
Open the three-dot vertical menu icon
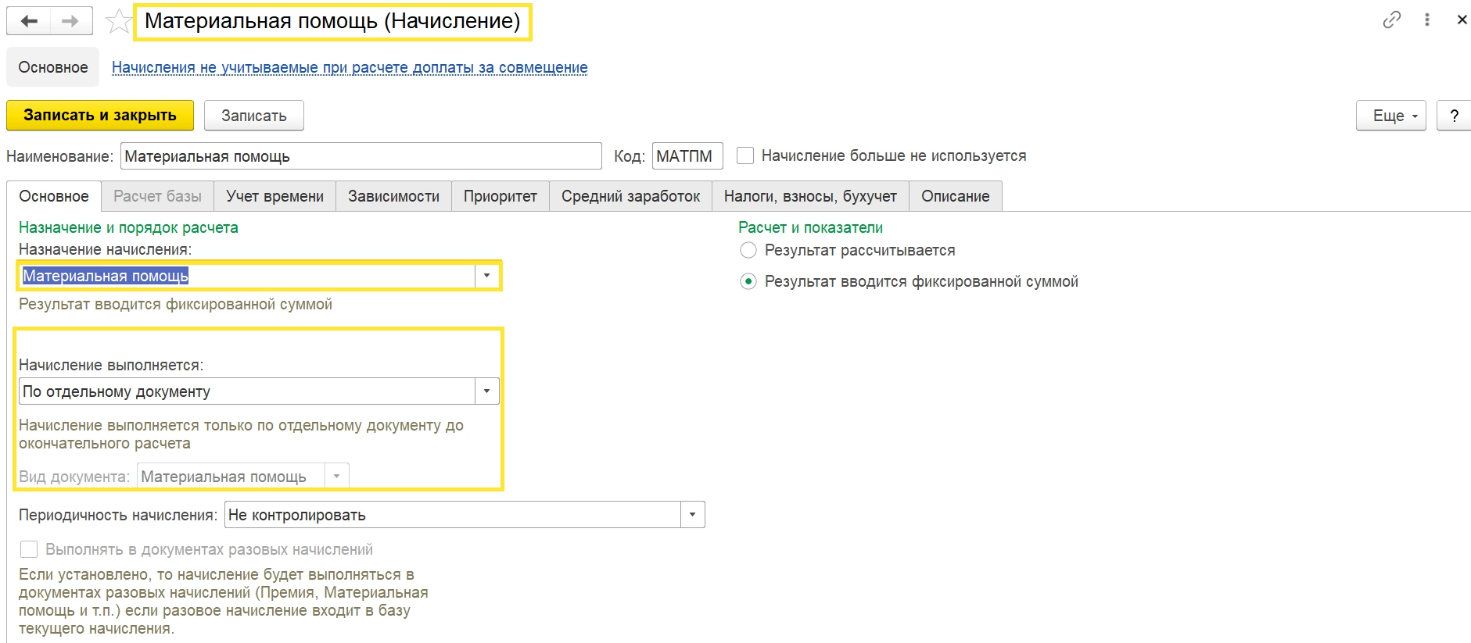pyautogui.click(x=1427, y=20)
